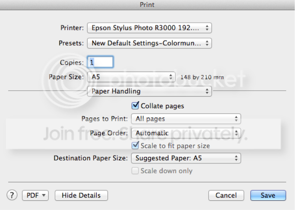Click the Save button
This screenshot has width=295, height=210.
click(x=268, y=195)
